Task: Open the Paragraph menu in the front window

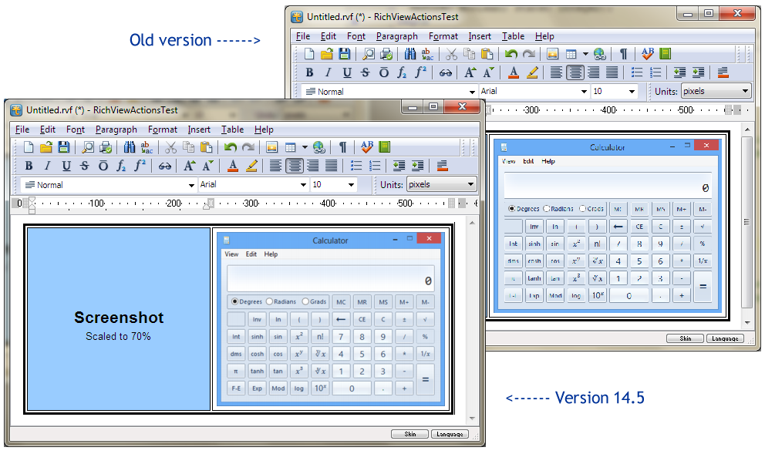Action: pyautogui.click(x=116, y=129)
